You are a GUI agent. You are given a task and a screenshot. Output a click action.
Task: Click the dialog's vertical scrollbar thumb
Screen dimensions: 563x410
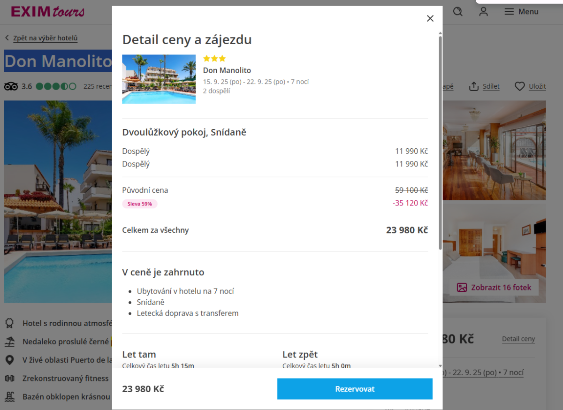(440, 141)
